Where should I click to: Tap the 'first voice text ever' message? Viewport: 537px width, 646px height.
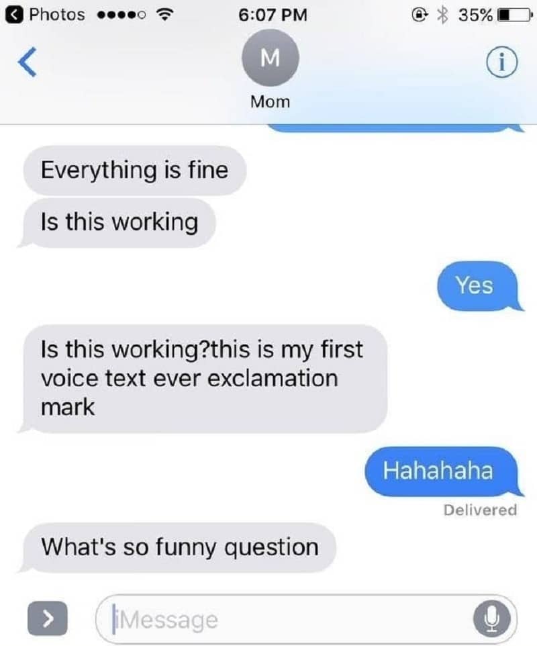click(x=203, y=379)
